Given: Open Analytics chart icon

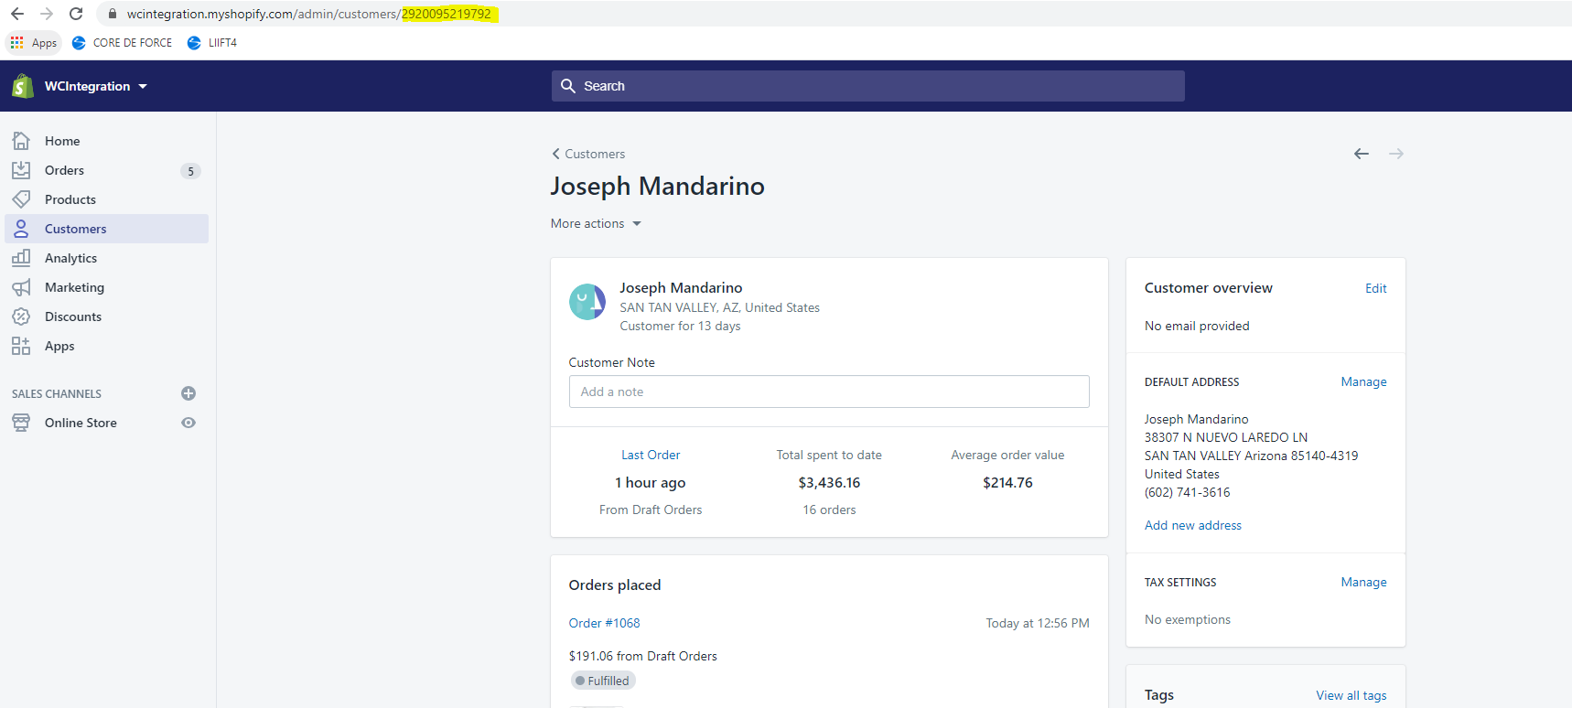Looking at the screenshot, I should tap(21, 258).
